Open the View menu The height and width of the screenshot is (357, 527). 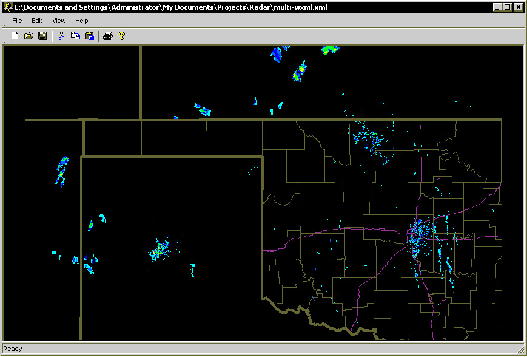[58, 20]
